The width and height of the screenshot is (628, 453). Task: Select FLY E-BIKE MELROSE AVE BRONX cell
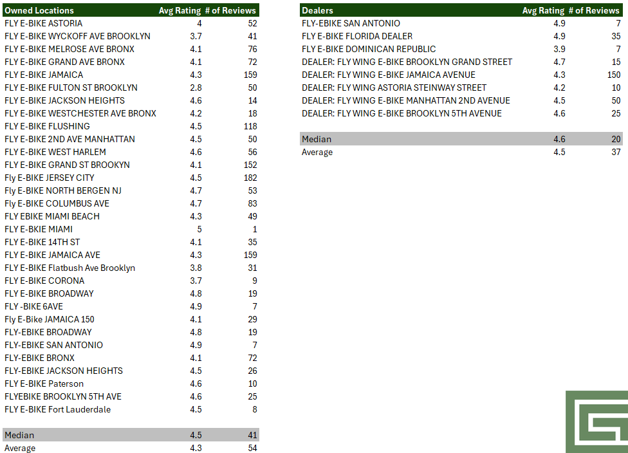[69, 49]
